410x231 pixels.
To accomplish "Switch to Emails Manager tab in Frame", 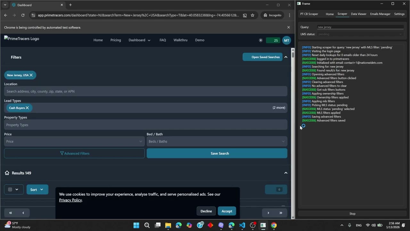I will point(380,14).
